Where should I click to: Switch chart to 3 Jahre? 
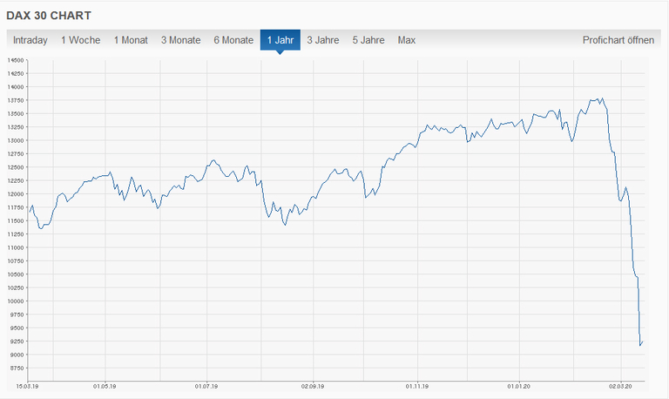point(323,40)
